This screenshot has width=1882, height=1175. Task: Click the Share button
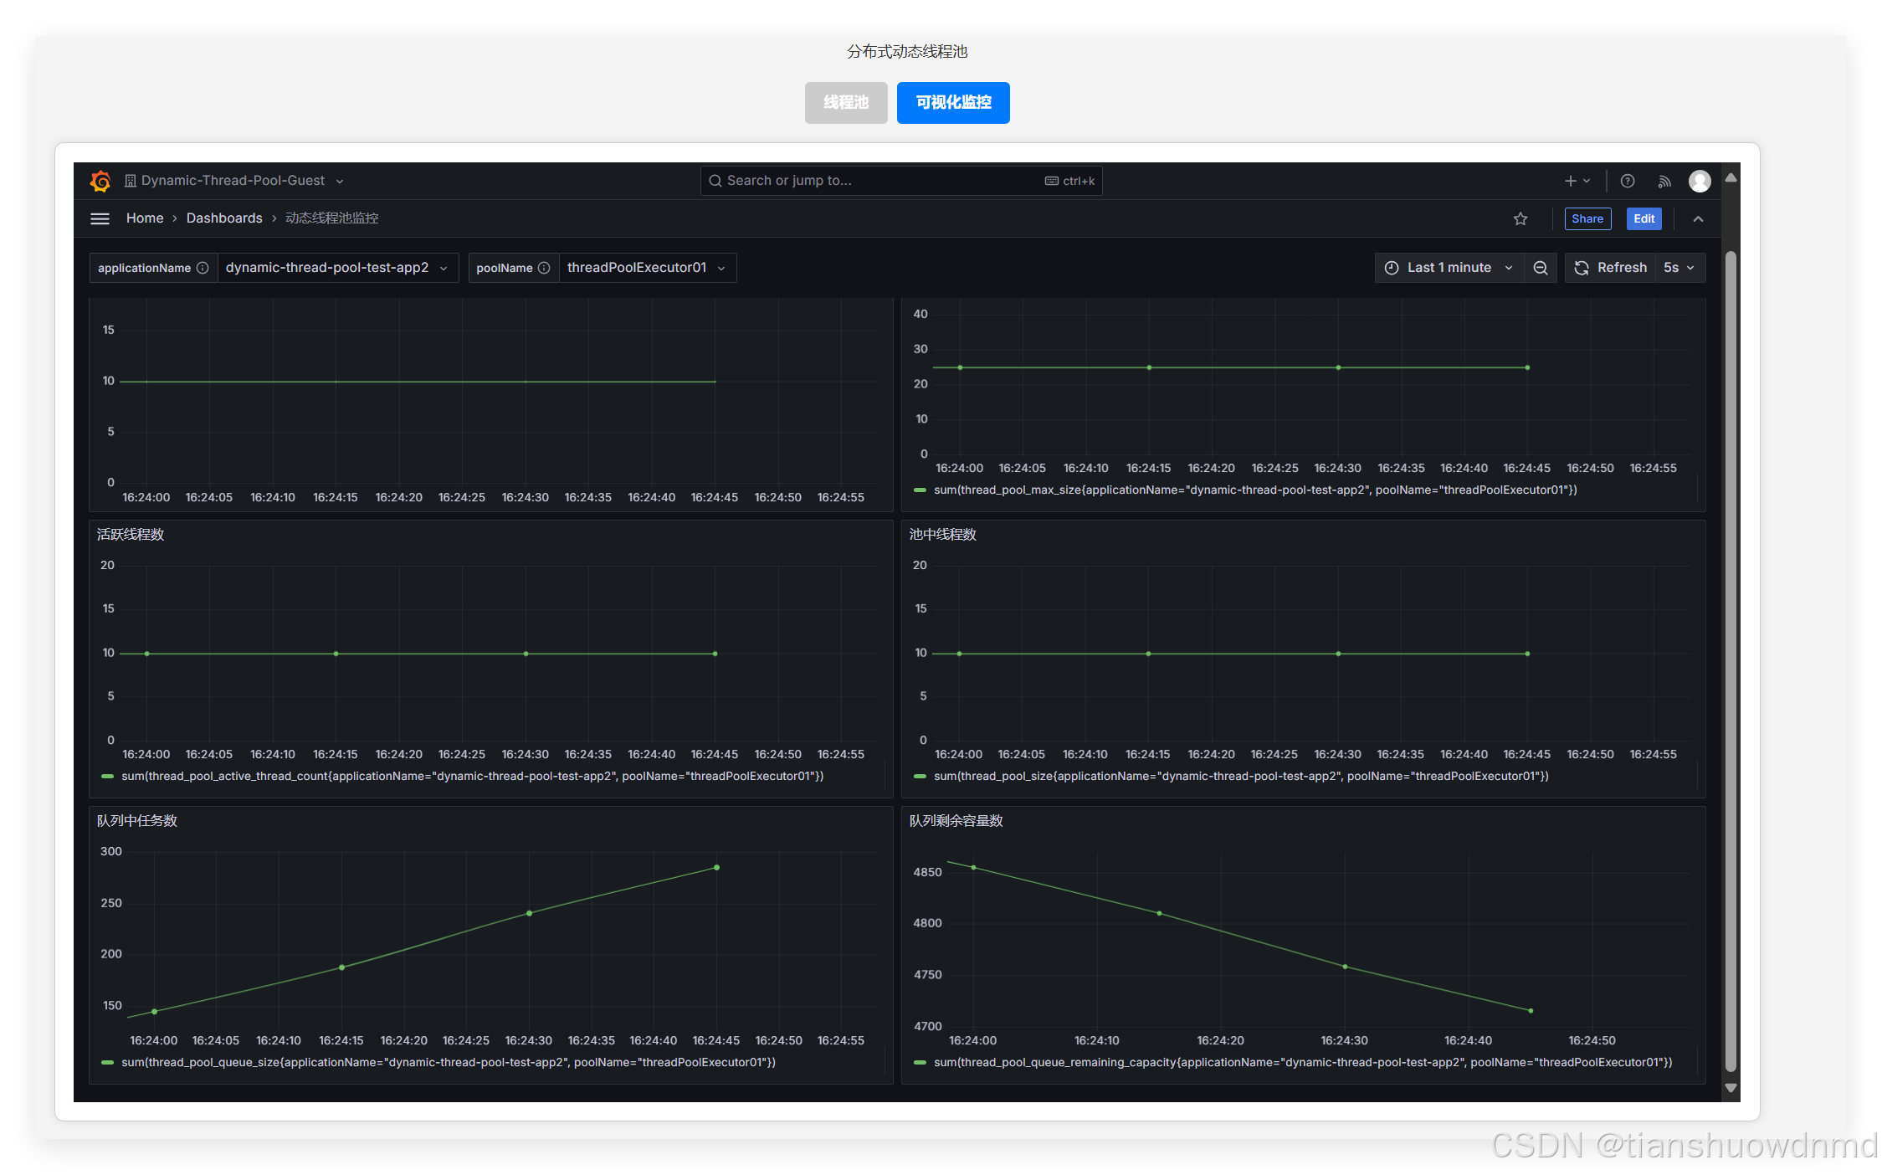1587,218
